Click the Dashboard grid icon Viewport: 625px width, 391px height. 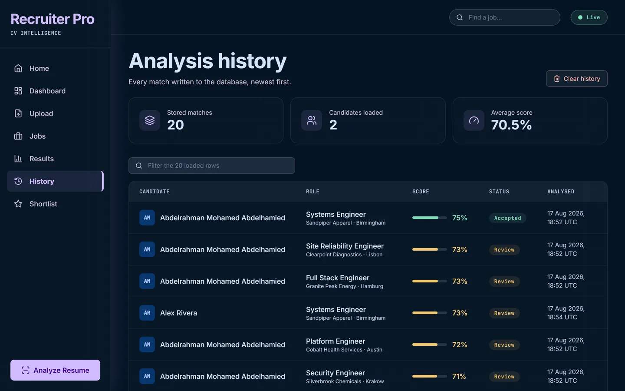click(x=18, y=91)
